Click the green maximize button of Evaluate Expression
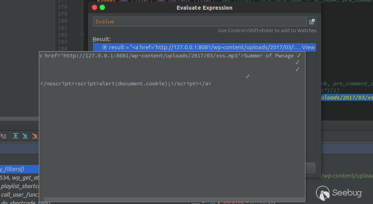 102,8
